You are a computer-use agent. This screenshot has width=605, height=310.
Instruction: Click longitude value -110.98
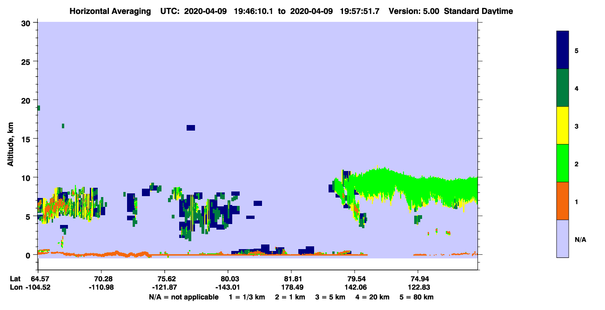pos(101,287)
